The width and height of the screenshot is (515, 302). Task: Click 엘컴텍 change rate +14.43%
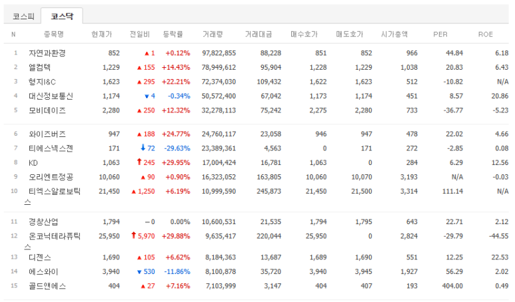click(176, 68)
